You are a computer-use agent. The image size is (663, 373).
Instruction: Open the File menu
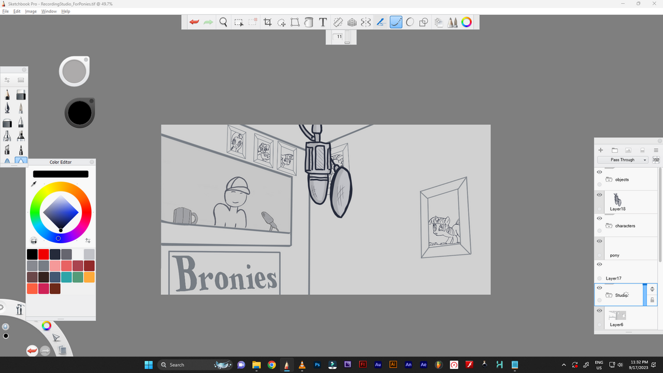point(6,11)
